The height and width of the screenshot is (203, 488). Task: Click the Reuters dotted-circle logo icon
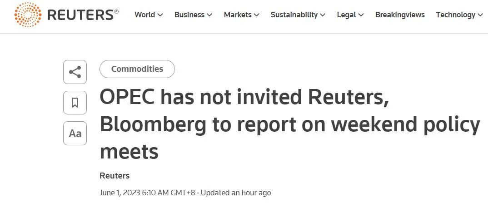[28, 15]
